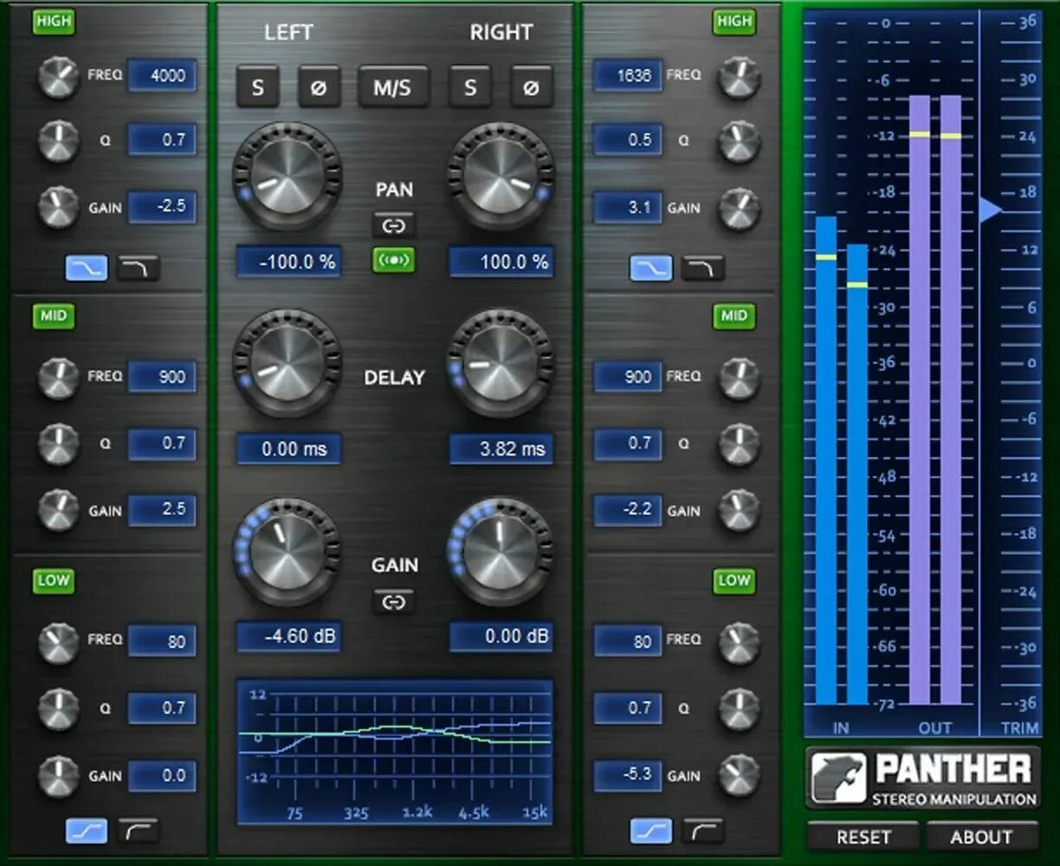Click the right HIGH Q knob
Screen dimensions: 1060x866
coord(739,140)
